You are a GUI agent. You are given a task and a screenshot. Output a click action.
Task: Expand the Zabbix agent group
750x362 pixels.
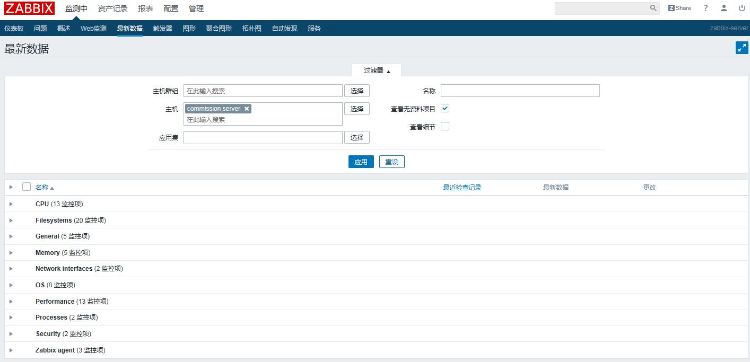coord(11,350)
